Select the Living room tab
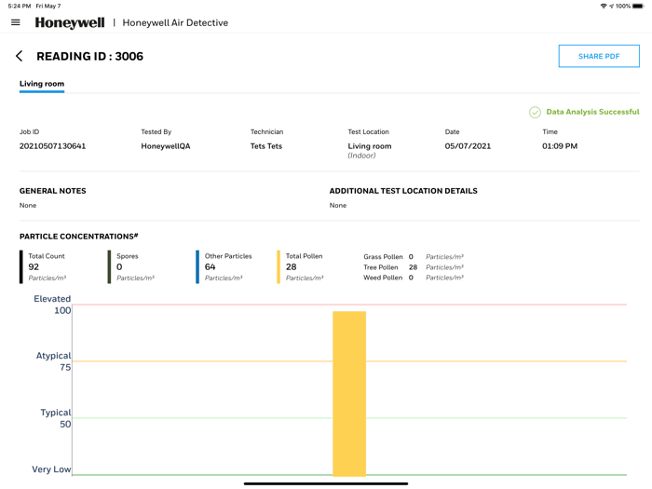The image size is (652, 489). click(42, 84)
